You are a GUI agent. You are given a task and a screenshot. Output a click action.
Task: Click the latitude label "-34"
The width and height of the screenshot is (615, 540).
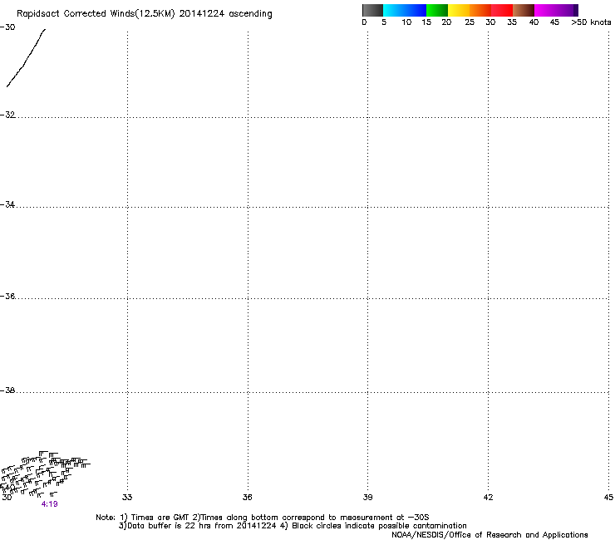[7, 204]
